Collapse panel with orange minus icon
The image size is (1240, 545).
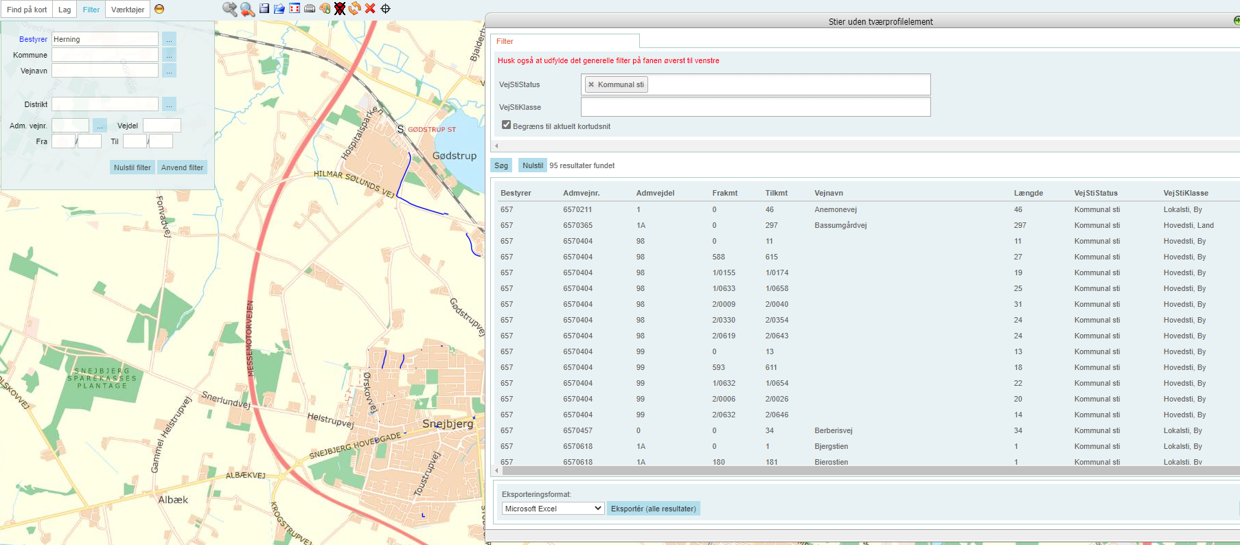[x=159, y=9]
